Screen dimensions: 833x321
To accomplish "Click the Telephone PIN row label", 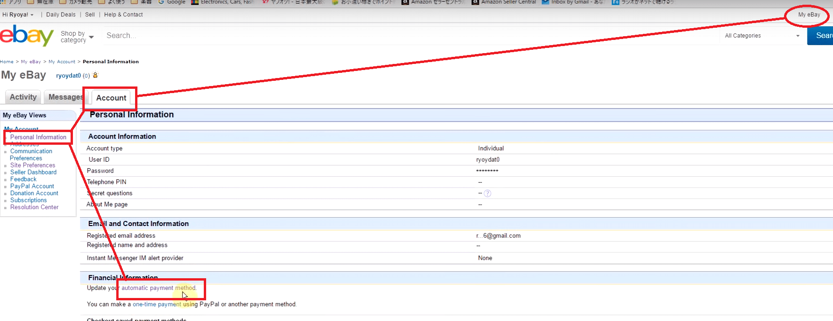I will [106, 182].
